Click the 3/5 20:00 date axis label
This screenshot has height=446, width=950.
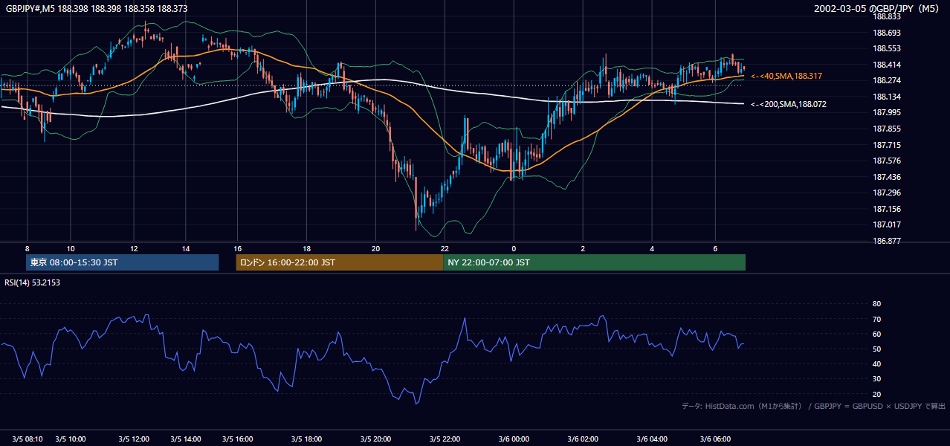click(x=375, y=439)
